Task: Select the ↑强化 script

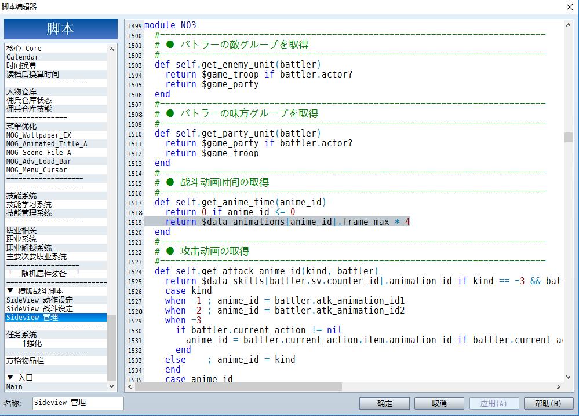Action: point(56,343)
